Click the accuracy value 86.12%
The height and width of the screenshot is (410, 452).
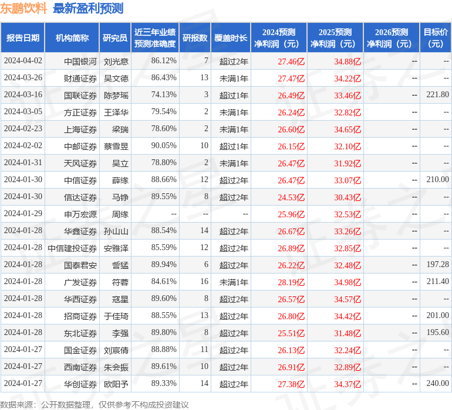[x=164, y=61]
